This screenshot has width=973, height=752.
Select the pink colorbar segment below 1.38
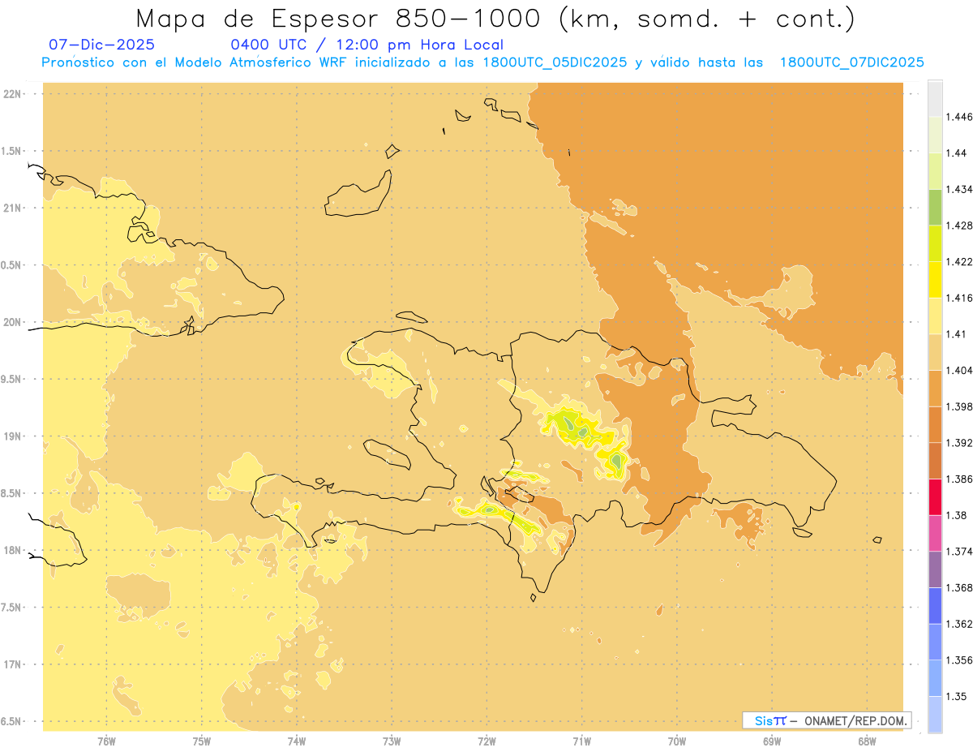point(935,533)
